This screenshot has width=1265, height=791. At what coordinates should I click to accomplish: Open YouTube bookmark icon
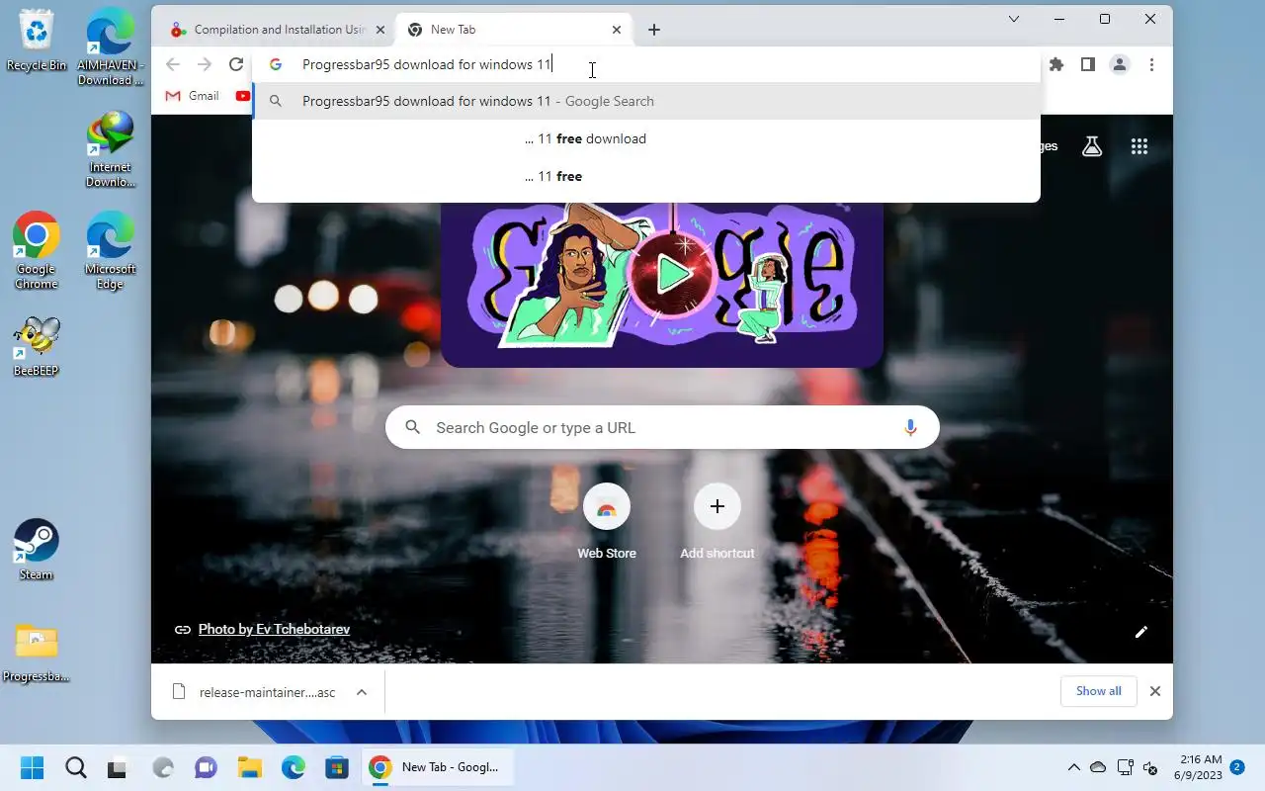tap(243, 96)
